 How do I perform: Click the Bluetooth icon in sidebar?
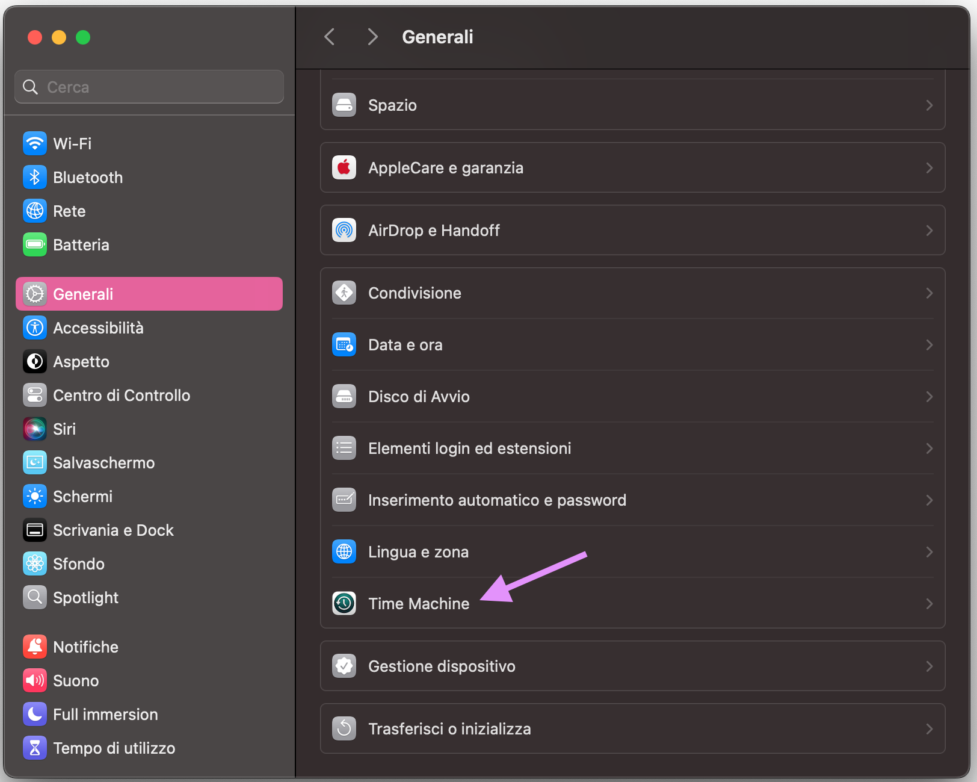pos(35,177)
